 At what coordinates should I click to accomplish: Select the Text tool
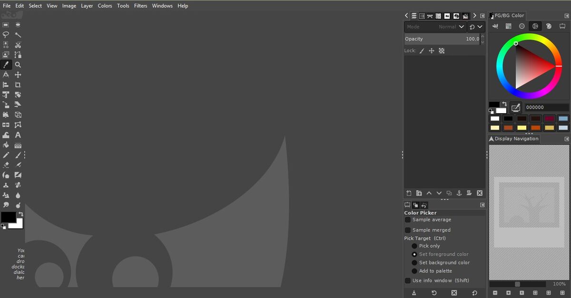(x=18, y=135)
